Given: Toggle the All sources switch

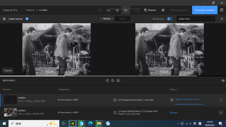Looking at the screenshot, I should 170,19.
